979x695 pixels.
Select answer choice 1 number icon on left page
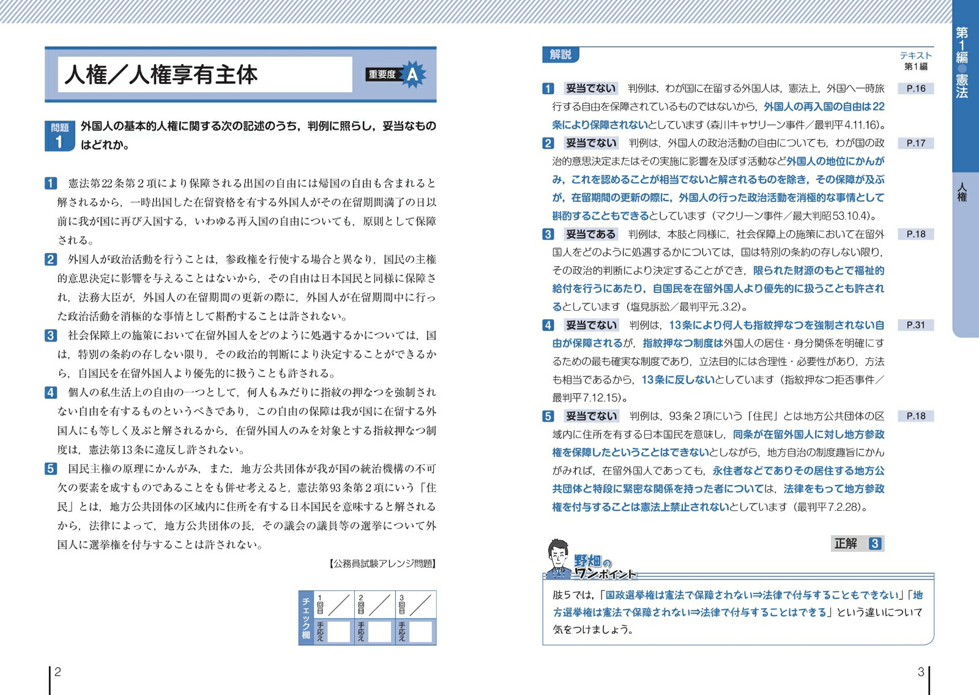click(x=51, y=183)
